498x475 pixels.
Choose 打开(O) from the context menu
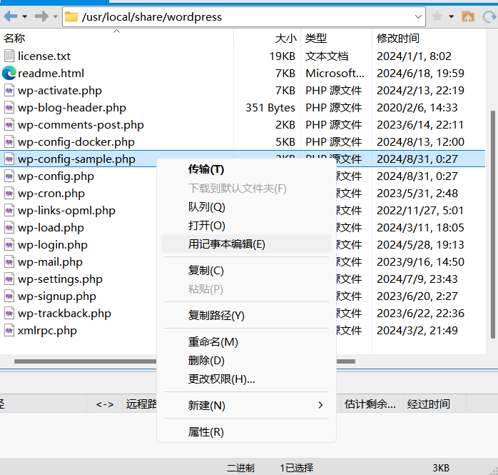point(246,226)
